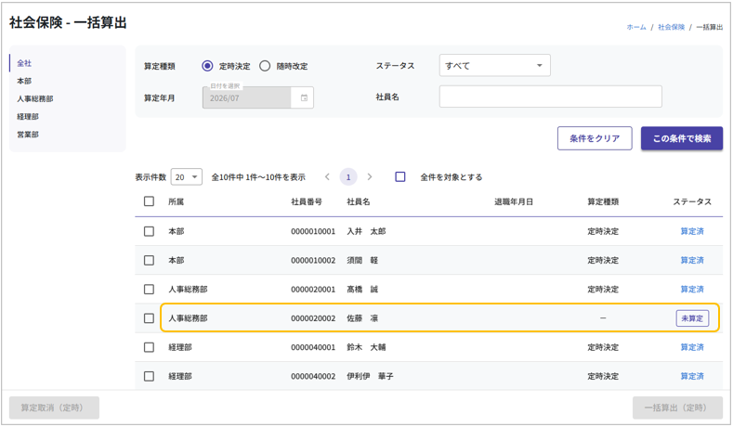Click the この条件で検索 button

tap(681, 138)
